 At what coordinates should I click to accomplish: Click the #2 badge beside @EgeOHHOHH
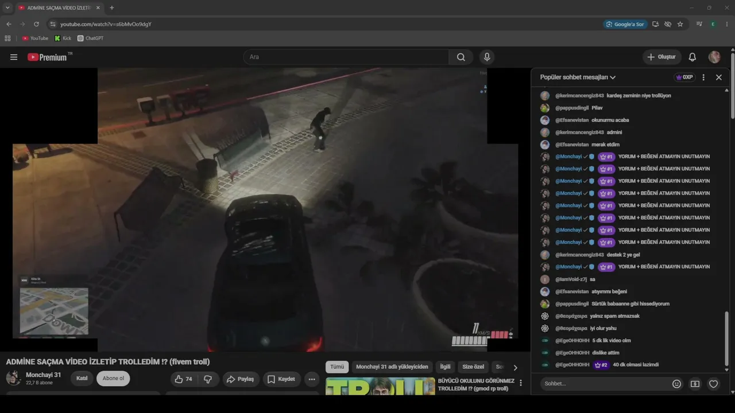coord(601,365)
